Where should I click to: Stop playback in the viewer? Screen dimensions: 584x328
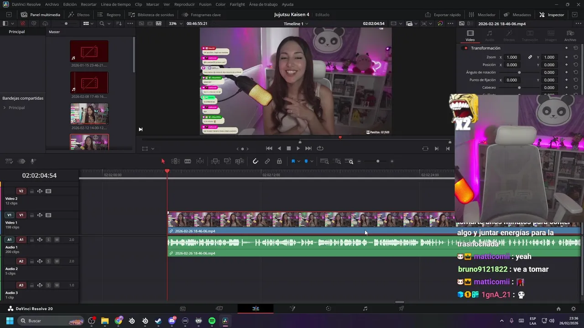288,149
